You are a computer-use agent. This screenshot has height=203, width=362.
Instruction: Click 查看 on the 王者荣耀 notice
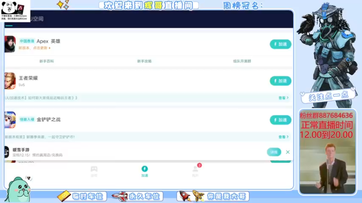[283, 98]
